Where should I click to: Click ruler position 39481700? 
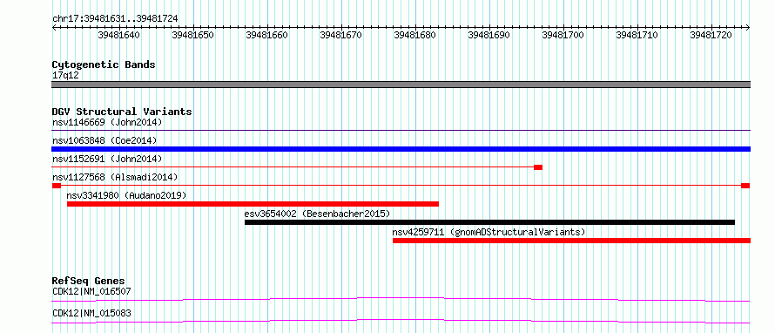[x=563, y=35]
